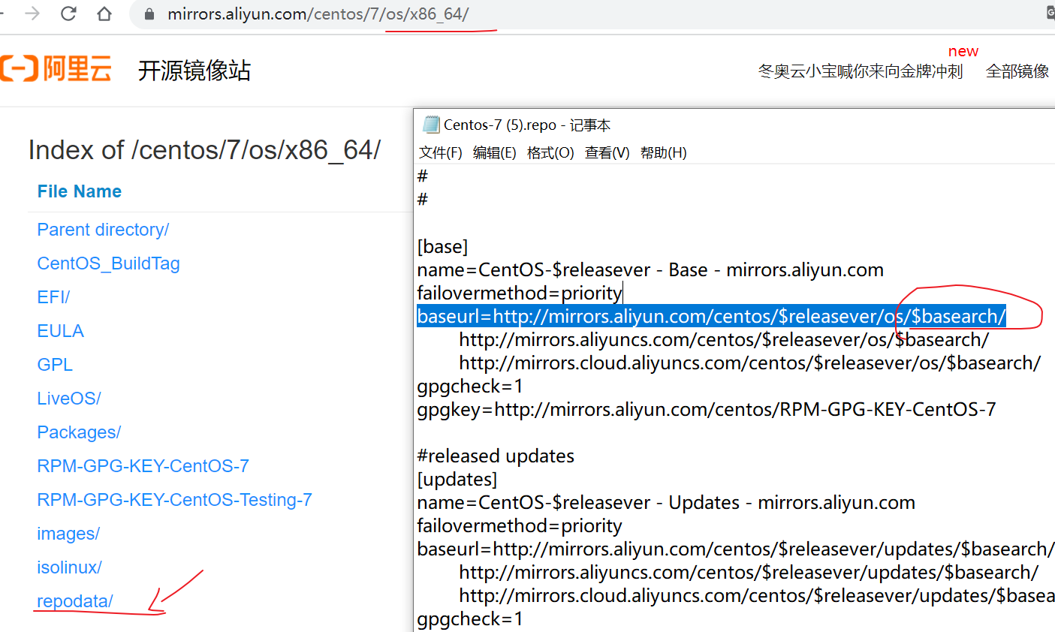Open 冬奥云小宝喊你来向金牌冲刺 promo link
Viewport: 1055px width, 632px height.
(861, 71)
